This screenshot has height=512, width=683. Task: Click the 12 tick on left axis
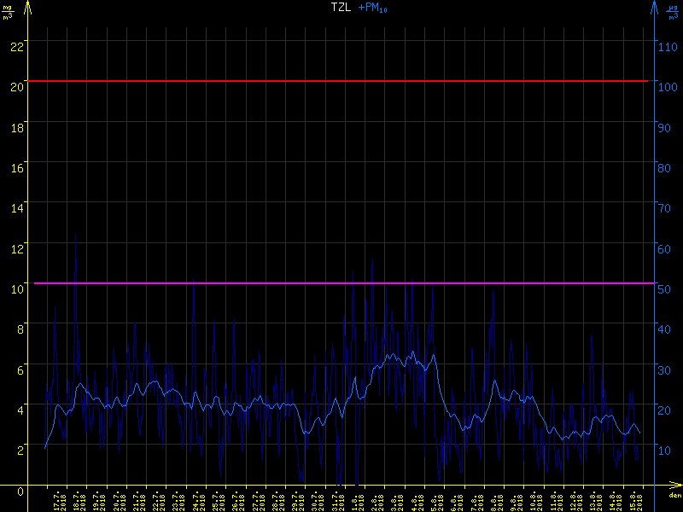(15, 248)
